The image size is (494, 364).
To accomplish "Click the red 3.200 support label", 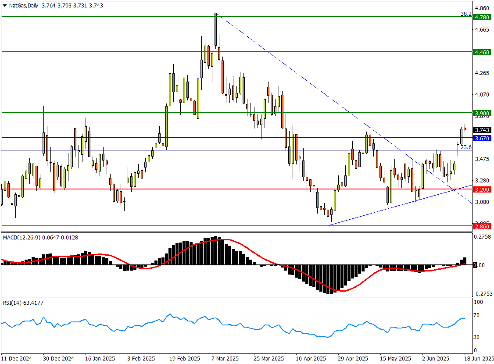I will coord(482,189).
